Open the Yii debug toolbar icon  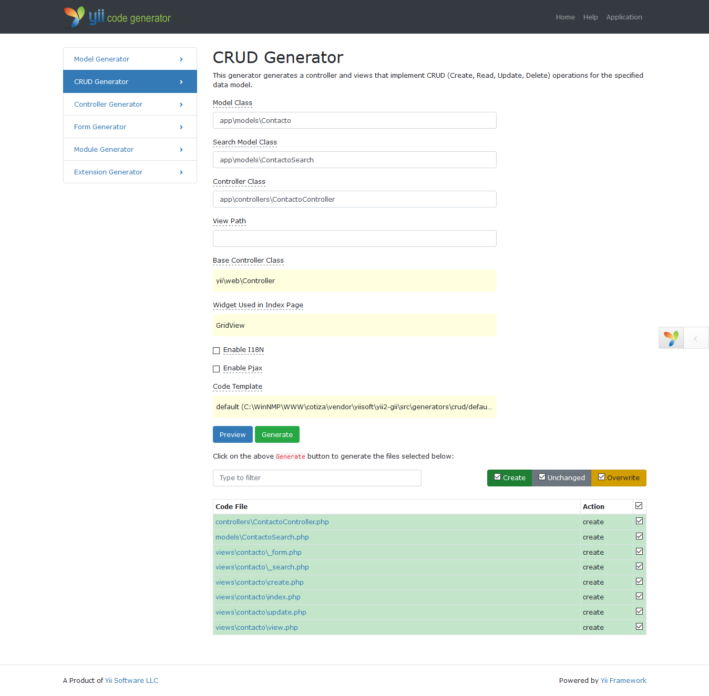point(671,338)
